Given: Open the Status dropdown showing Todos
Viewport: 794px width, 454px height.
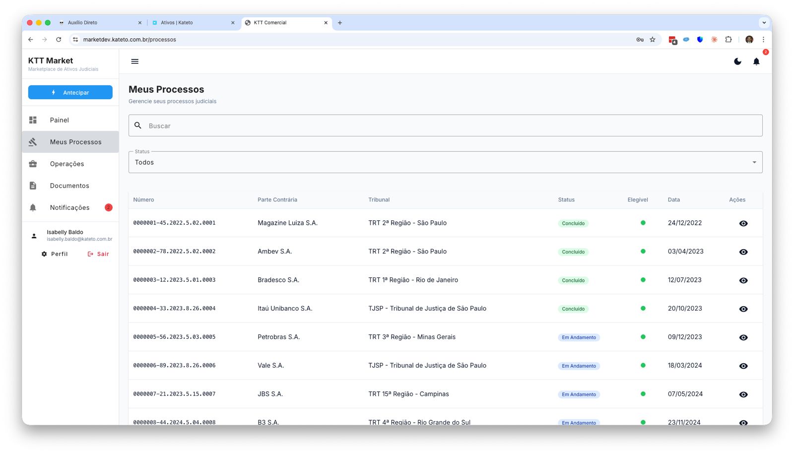Looking at the screenshot, I should pos(445,162).
